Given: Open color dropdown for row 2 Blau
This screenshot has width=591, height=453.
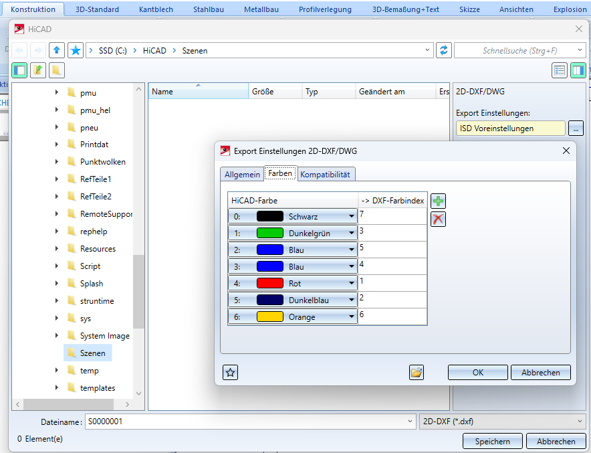Looking at the screenshot, I should point(351,250).
